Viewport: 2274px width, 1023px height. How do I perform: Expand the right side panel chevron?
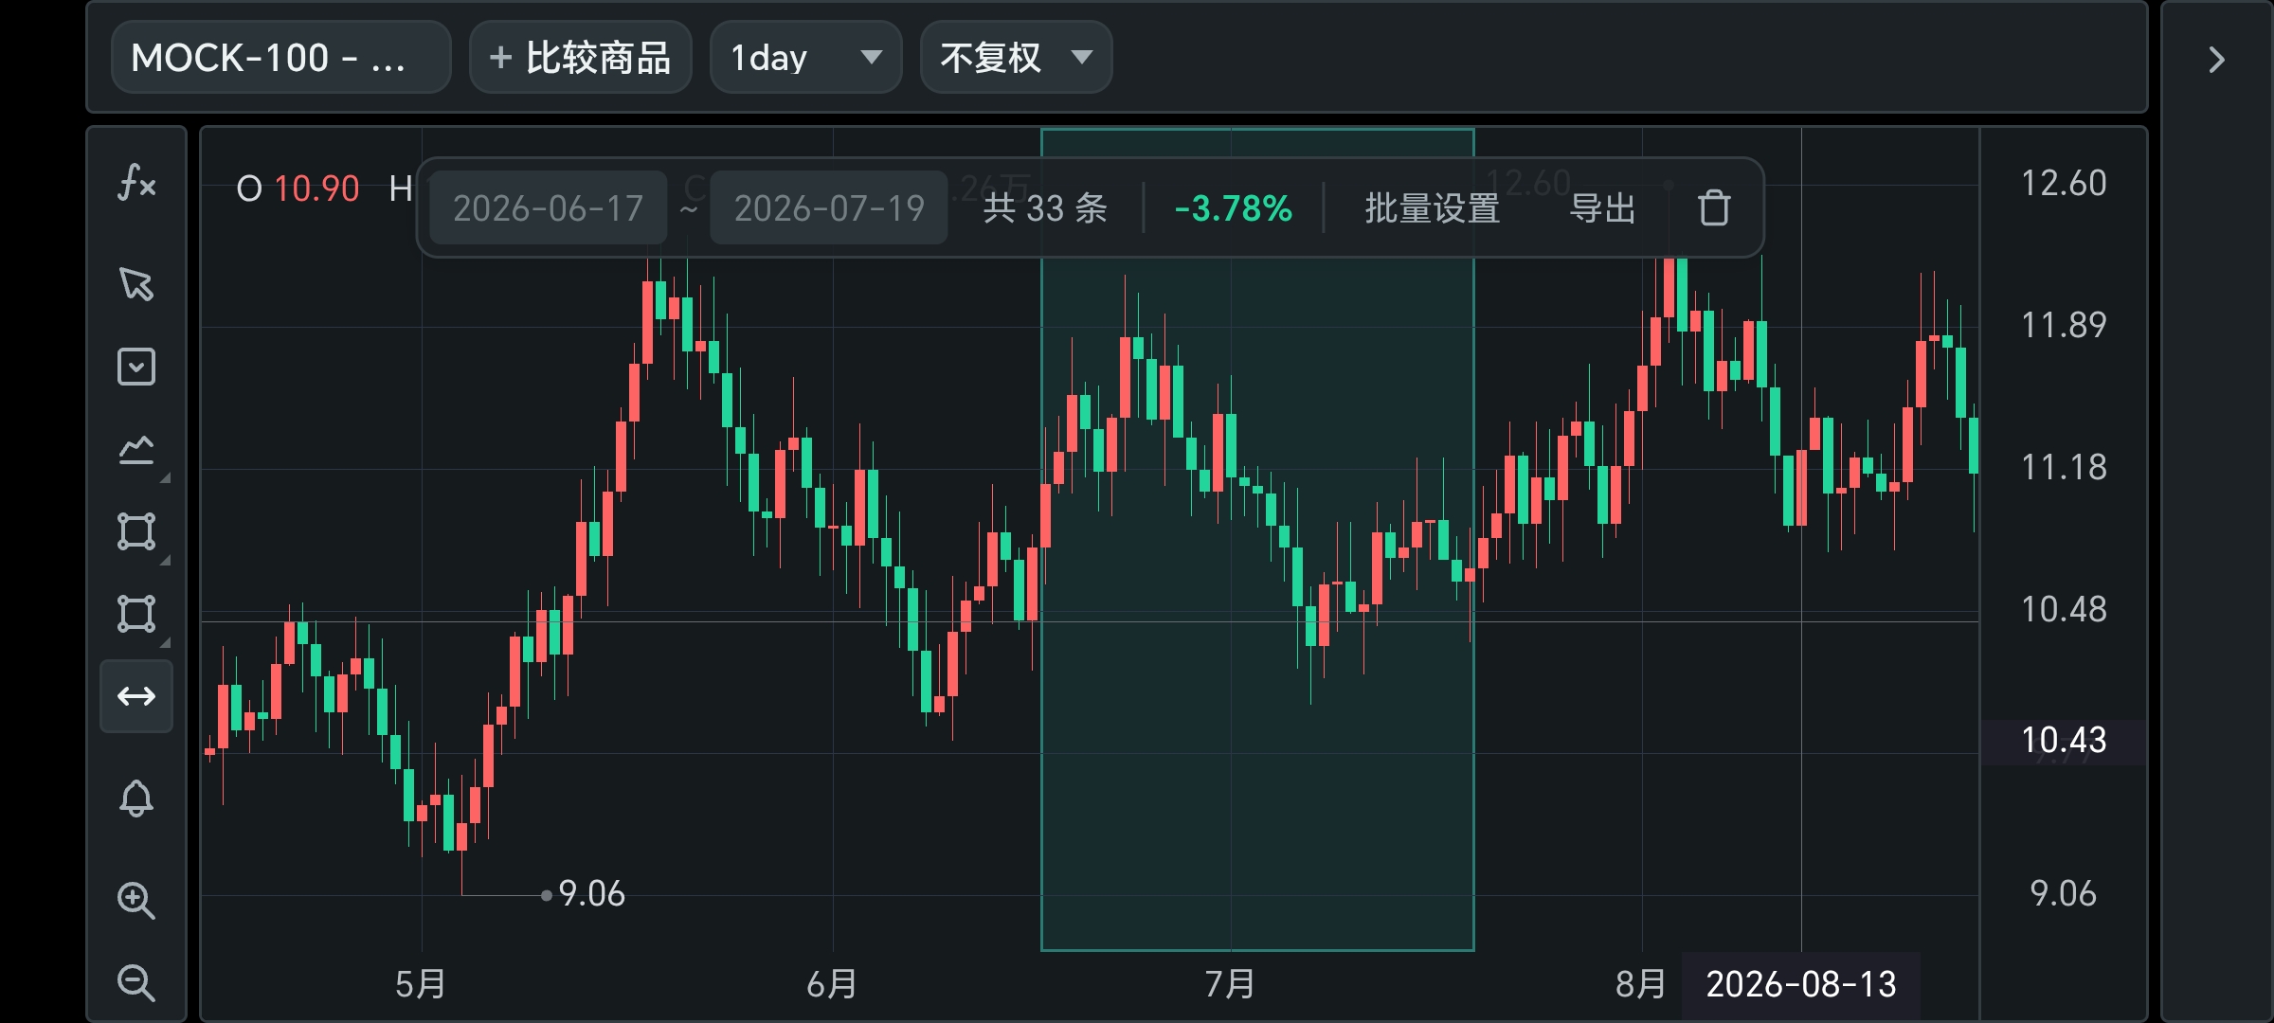[x=2216, y=60]
